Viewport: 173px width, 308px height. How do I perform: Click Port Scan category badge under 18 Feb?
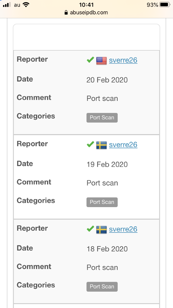[x=102, y=287]
